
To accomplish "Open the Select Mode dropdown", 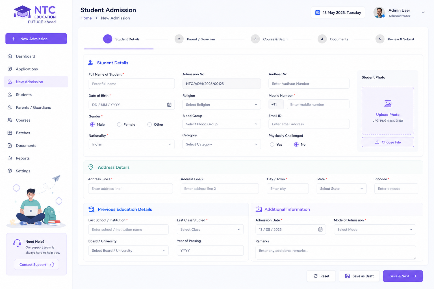I will (x=375, y=229).
